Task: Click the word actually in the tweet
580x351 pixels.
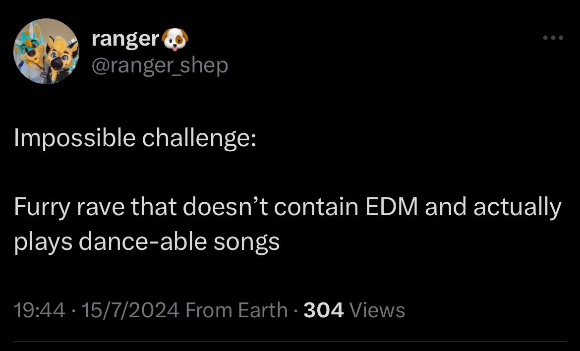Action: click(517, 207)
